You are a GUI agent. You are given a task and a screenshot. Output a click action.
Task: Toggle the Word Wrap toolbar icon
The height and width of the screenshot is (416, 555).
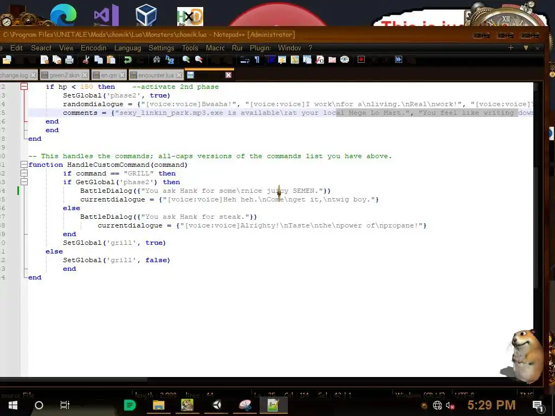click(x=244, y=60)
